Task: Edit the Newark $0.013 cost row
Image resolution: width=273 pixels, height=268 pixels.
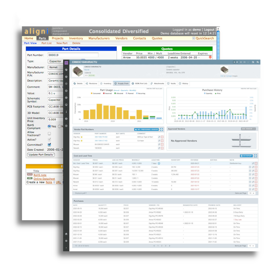Action: tap(253, 182)
